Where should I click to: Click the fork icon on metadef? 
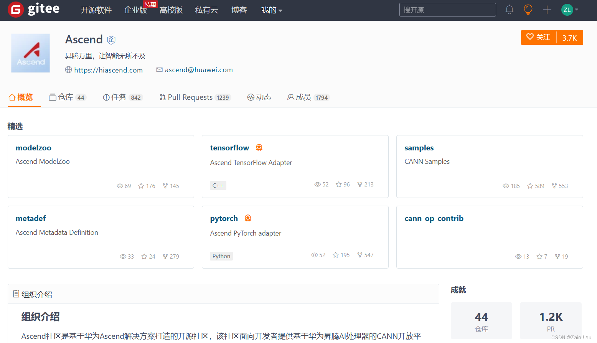[x=165, y=257]
